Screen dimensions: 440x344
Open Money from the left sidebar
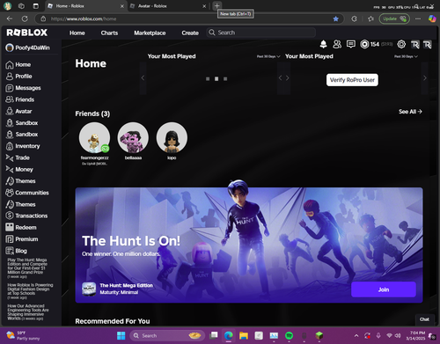pos(19,169)
